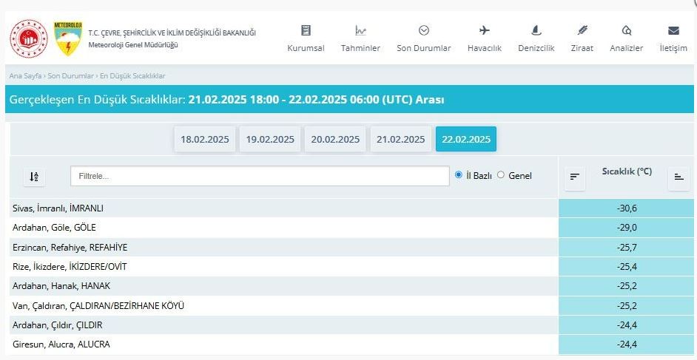Switch to the 20.02.2025 date tab
The height and width of the screenshot is (360, 697).
pyautogui.click(x=335, y=139)
